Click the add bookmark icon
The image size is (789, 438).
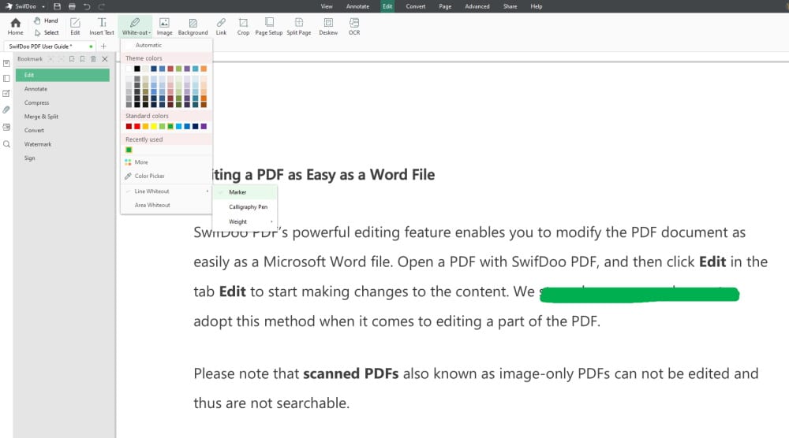(x=72, y=59)
